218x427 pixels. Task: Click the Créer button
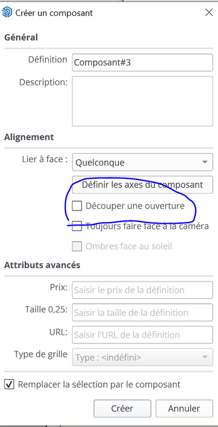[x=122, y=409]
